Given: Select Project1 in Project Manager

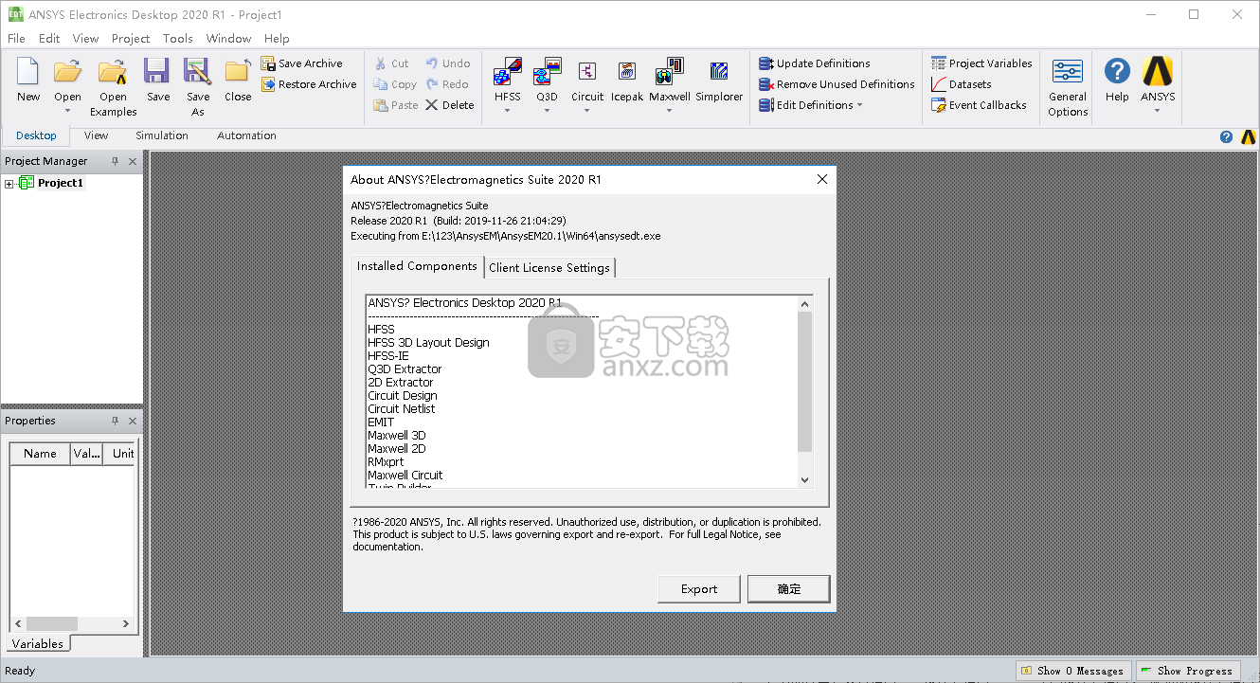Looking at the screenshot, I should [x=61, y=183].
